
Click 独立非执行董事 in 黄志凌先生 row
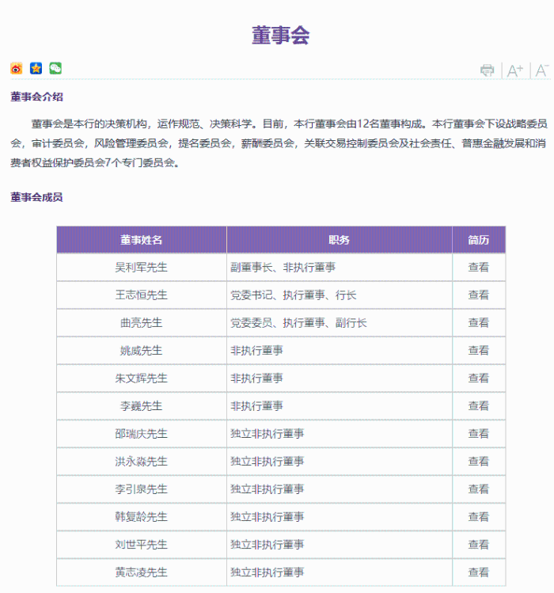tap(268, 572)
